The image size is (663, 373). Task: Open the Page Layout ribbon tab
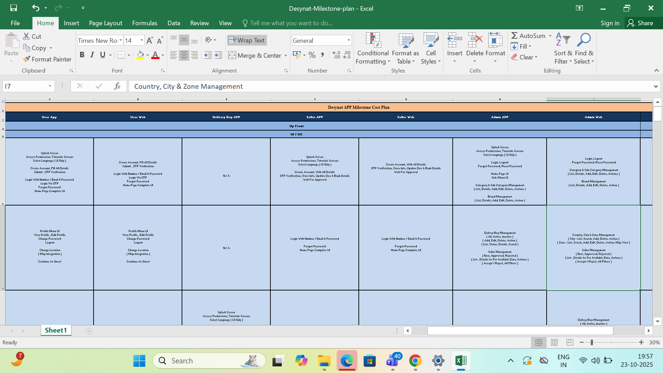(x=105, y=23)
